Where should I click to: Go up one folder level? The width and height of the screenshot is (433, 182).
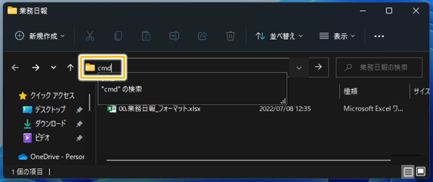coord(71,67)
